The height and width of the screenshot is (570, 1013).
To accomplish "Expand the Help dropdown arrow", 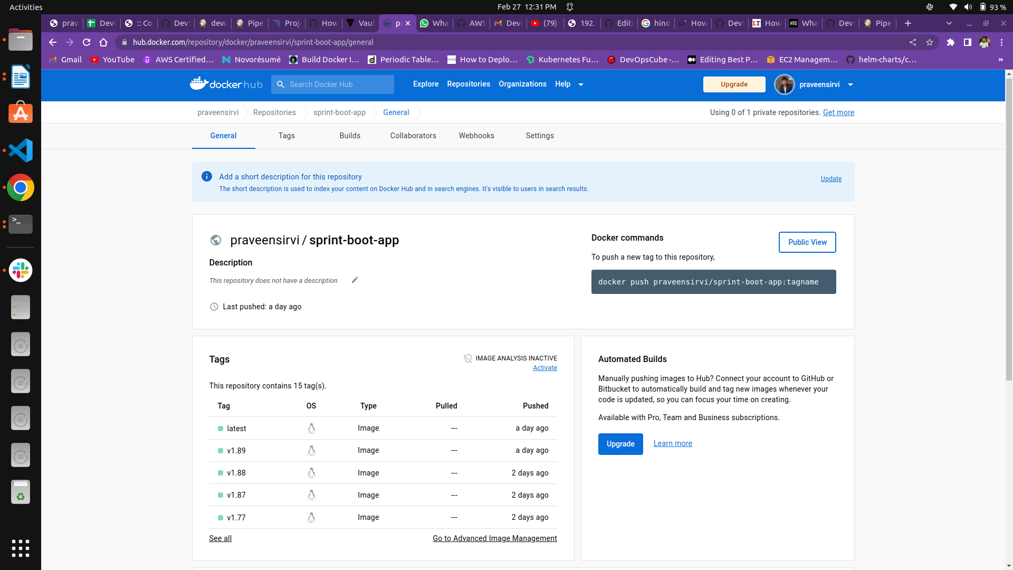I will (581, 84).
